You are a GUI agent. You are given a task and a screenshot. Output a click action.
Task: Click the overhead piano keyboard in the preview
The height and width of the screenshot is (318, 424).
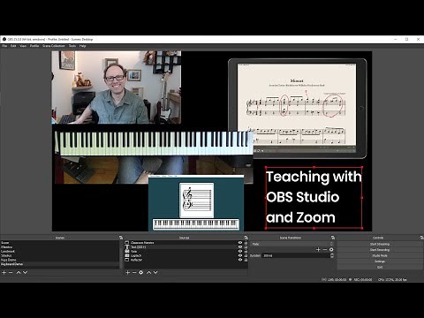pos(154,143)
